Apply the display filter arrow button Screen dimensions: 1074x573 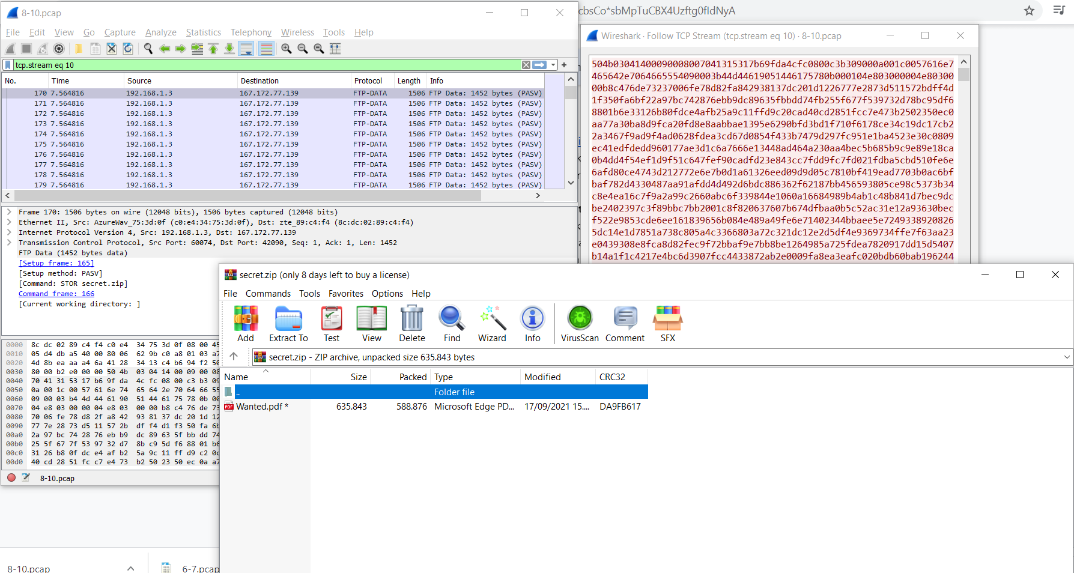pos(539,65)
